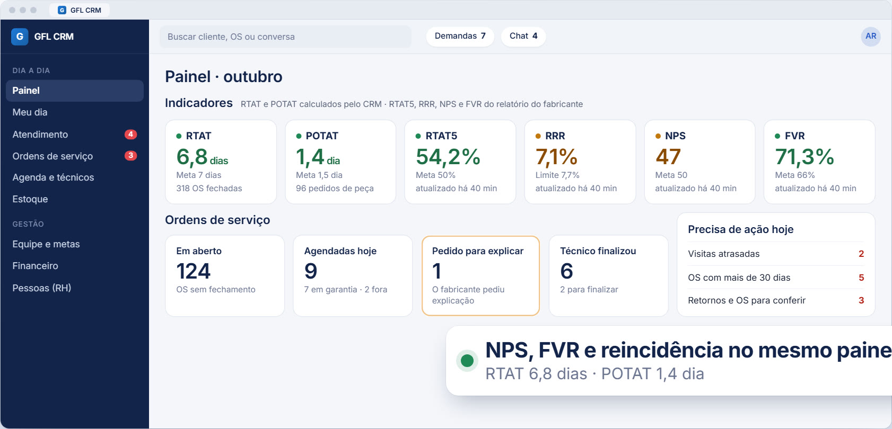Click the 'Limite 7,7%' text
This screenshot has width=892, height=429.
pyautogui.click(x=557, y=175)
